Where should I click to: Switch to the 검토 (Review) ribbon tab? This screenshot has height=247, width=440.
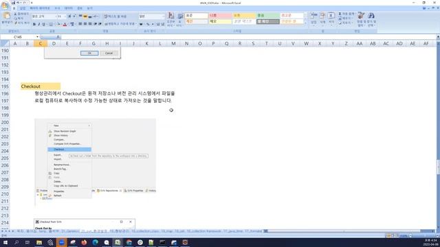click(80, 8)
